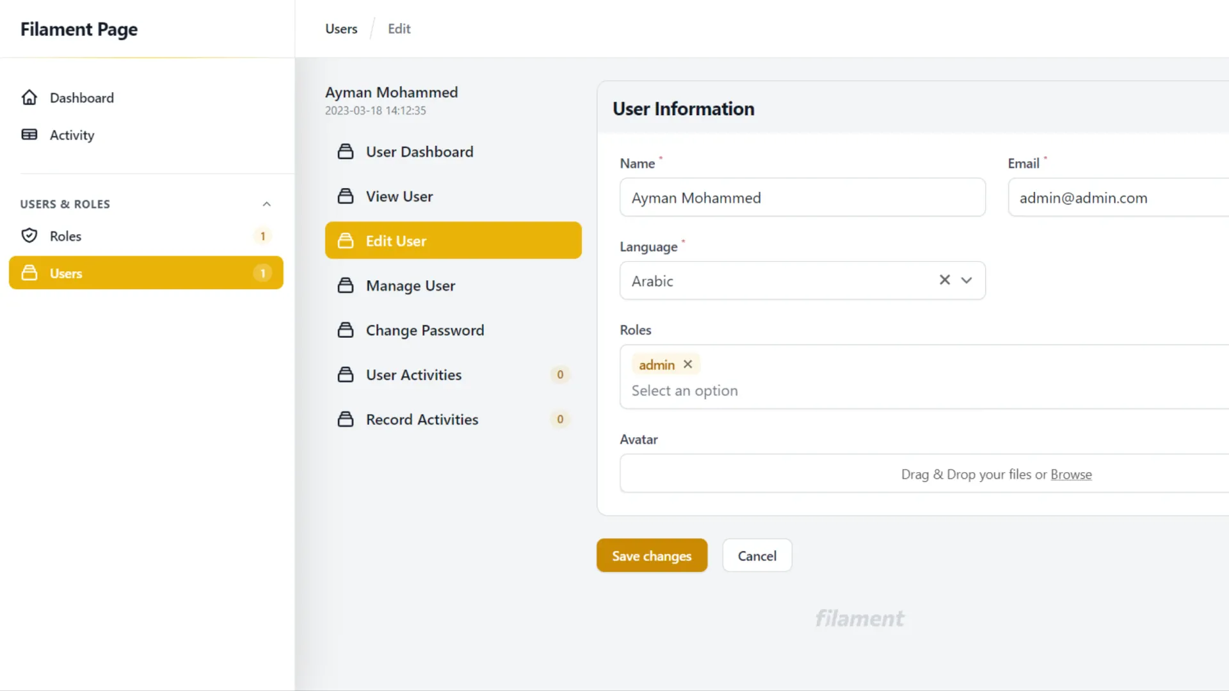The height and width of the screenshot is (691, 1229).
Task: Click Save changes button
Action: (652, 555)
